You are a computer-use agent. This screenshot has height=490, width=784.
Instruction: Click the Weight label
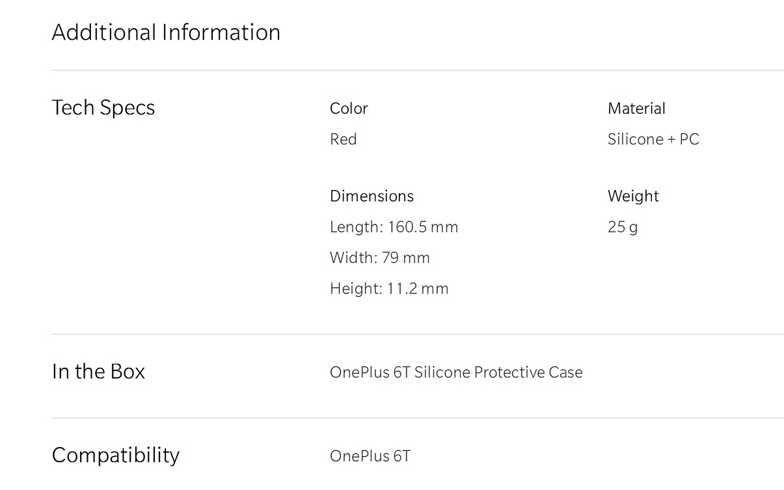coord(633,196)
